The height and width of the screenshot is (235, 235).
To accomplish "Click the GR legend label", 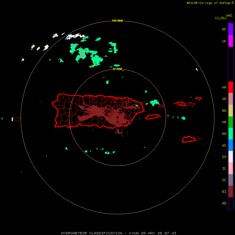I will tap(224, 99).
